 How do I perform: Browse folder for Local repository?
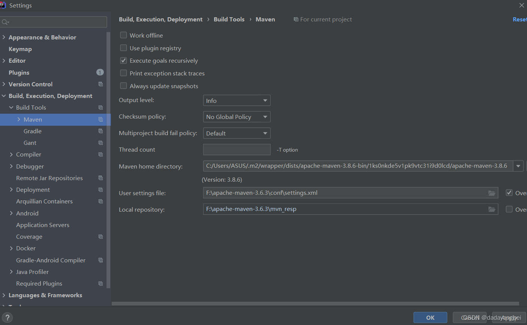(x=492, y=209)
